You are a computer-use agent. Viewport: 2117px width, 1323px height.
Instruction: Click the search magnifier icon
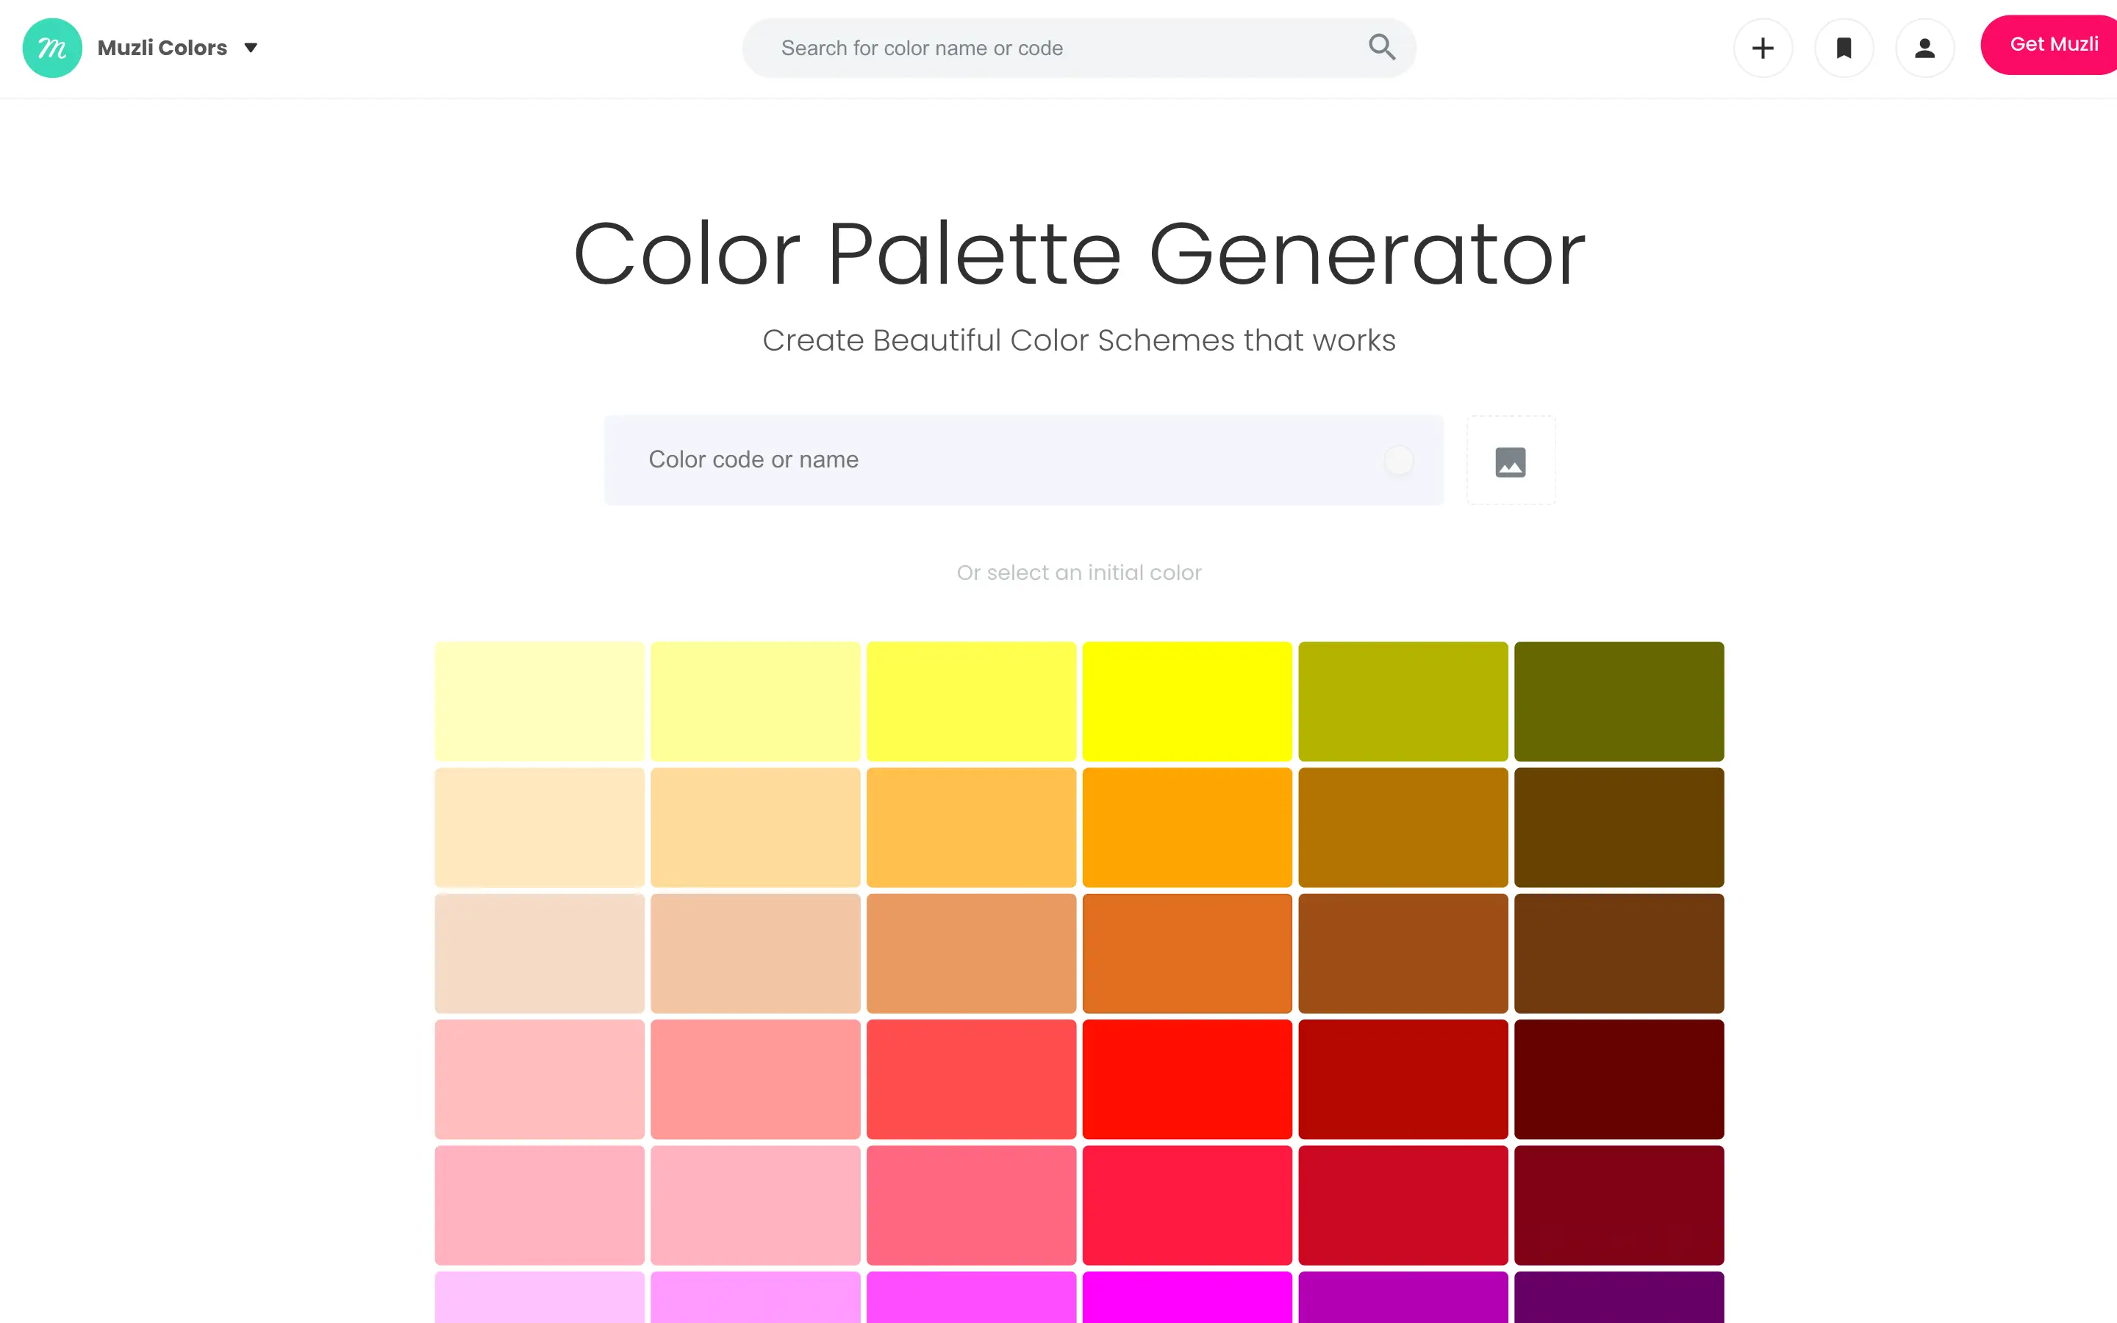[1381, 47]
